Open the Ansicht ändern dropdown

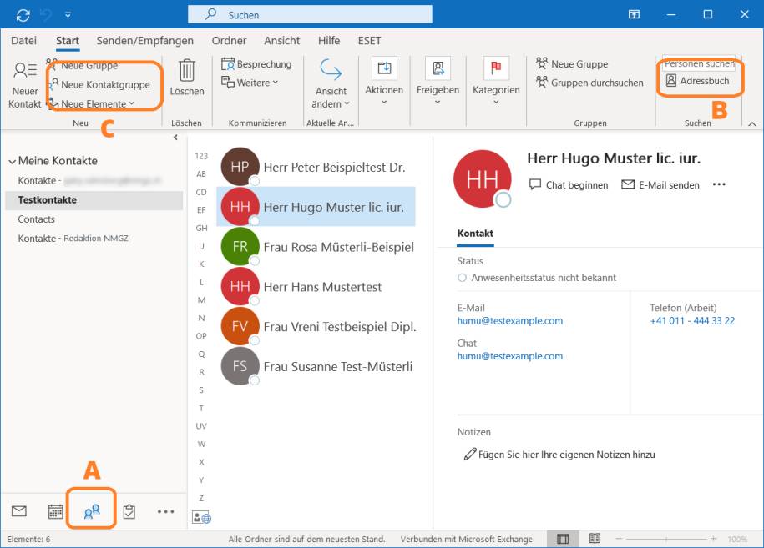click(x=331, y=83)
